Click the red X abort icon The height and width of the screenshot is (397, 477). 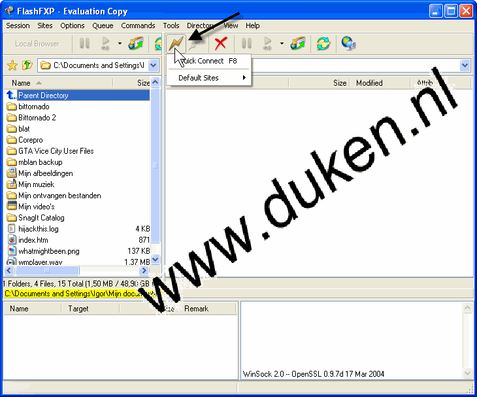221,43
